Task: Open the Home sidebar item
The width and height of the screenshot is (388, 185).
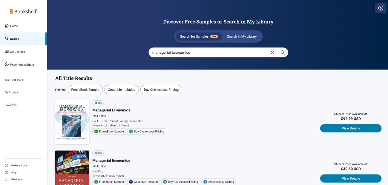Action: pyautogui.click(x=23, y=26)
